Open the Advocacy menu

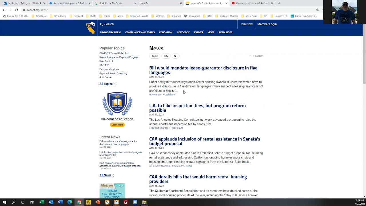tap(183, 32)
